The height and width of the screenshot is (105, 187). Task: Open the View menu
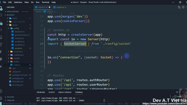(x=27, y=2)
